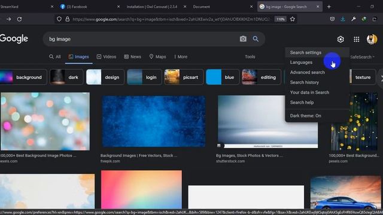This screenshot has height=215, width=383.
Task: Open a new browser tab
Action: click(x=329, y=7)
